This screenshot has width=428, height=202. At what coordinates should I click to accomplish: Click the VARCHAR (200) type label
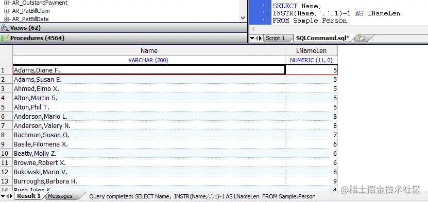pos(148,60)
